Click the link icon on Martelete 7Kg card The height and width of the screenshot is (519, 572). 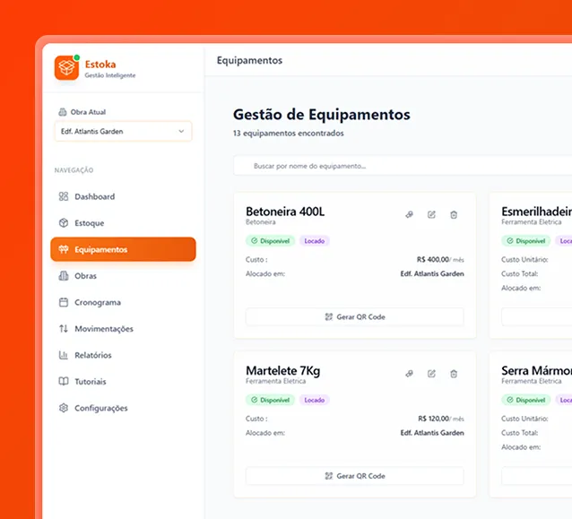coord(409,373)
